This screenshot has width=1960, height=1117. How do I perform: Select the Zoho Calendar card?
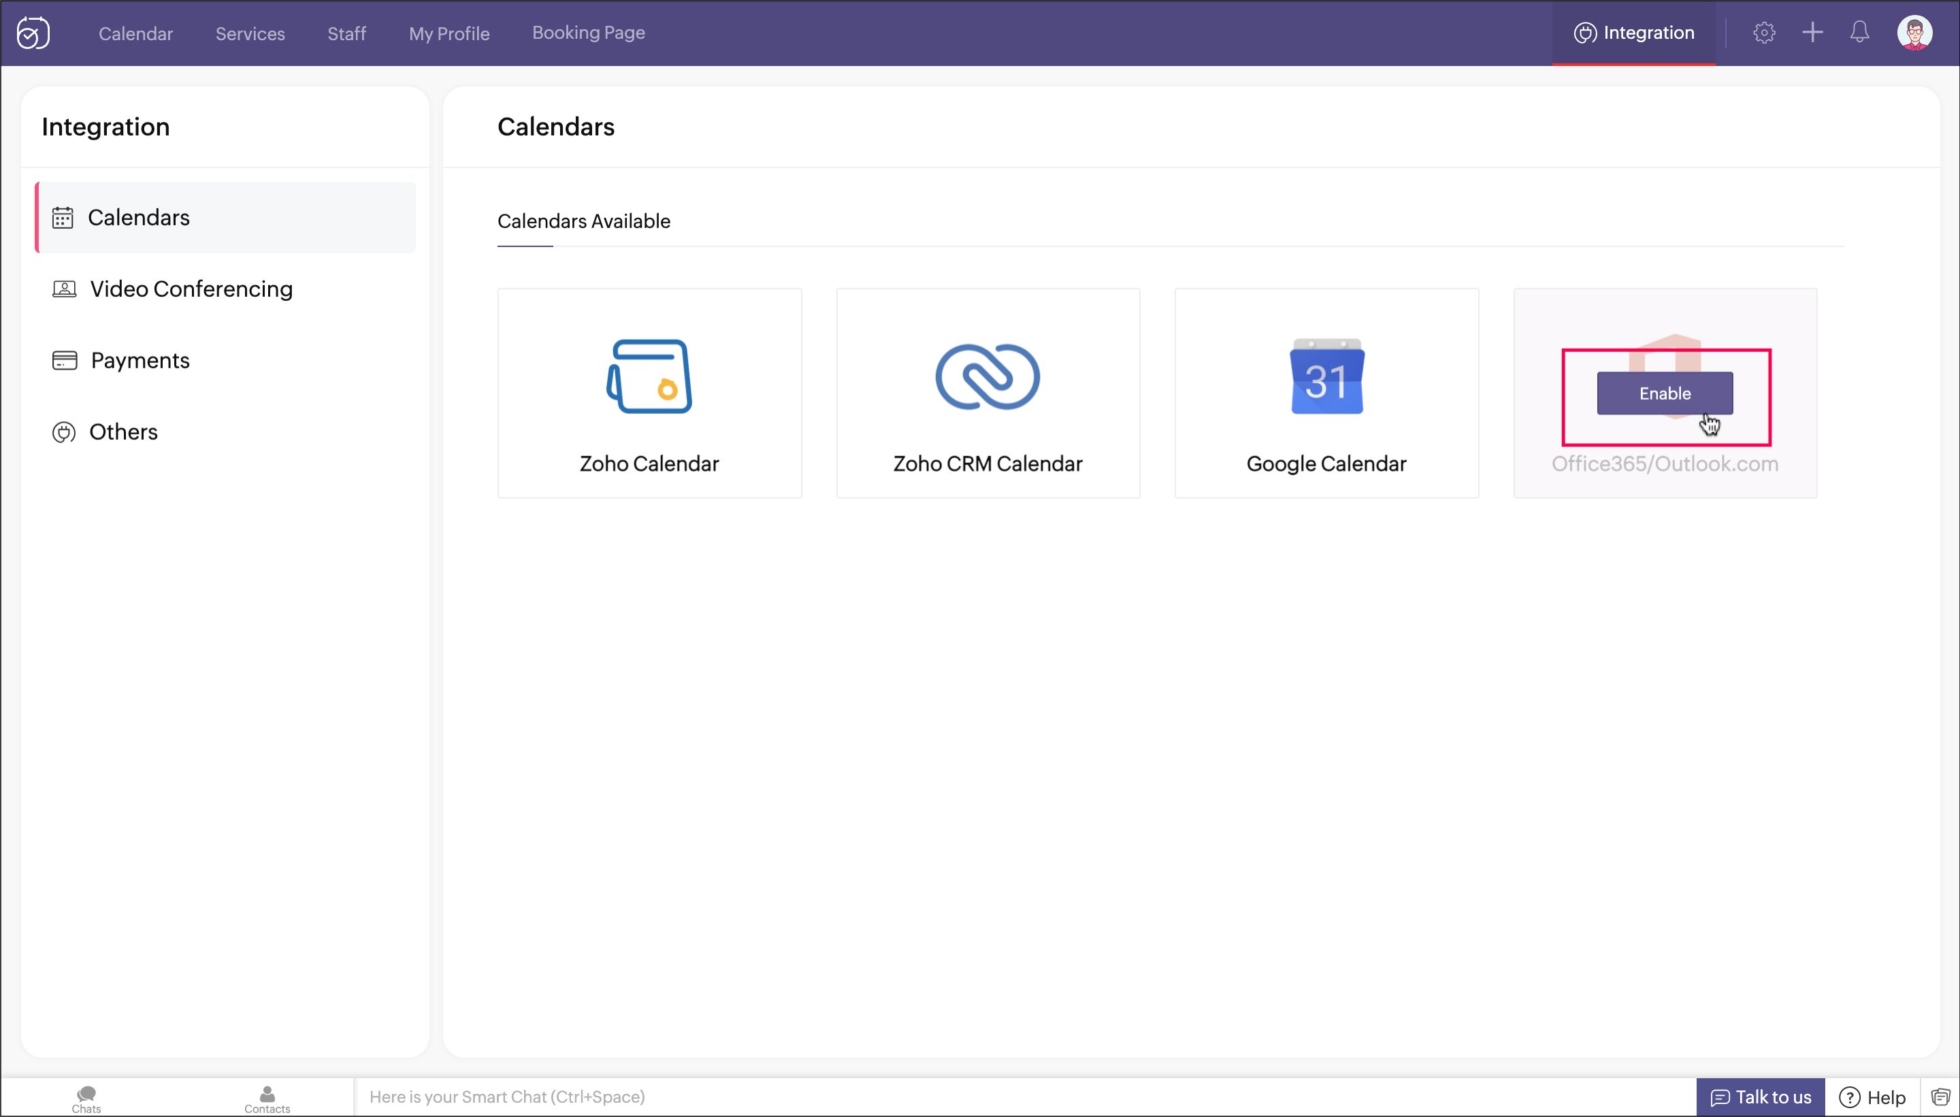coord(649,393)
